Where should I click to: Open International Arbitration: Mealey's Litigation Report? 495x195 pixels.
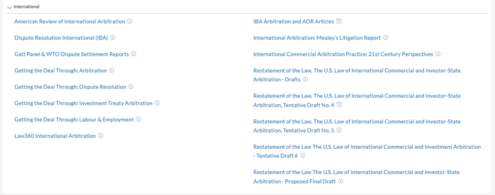[317, 38]
